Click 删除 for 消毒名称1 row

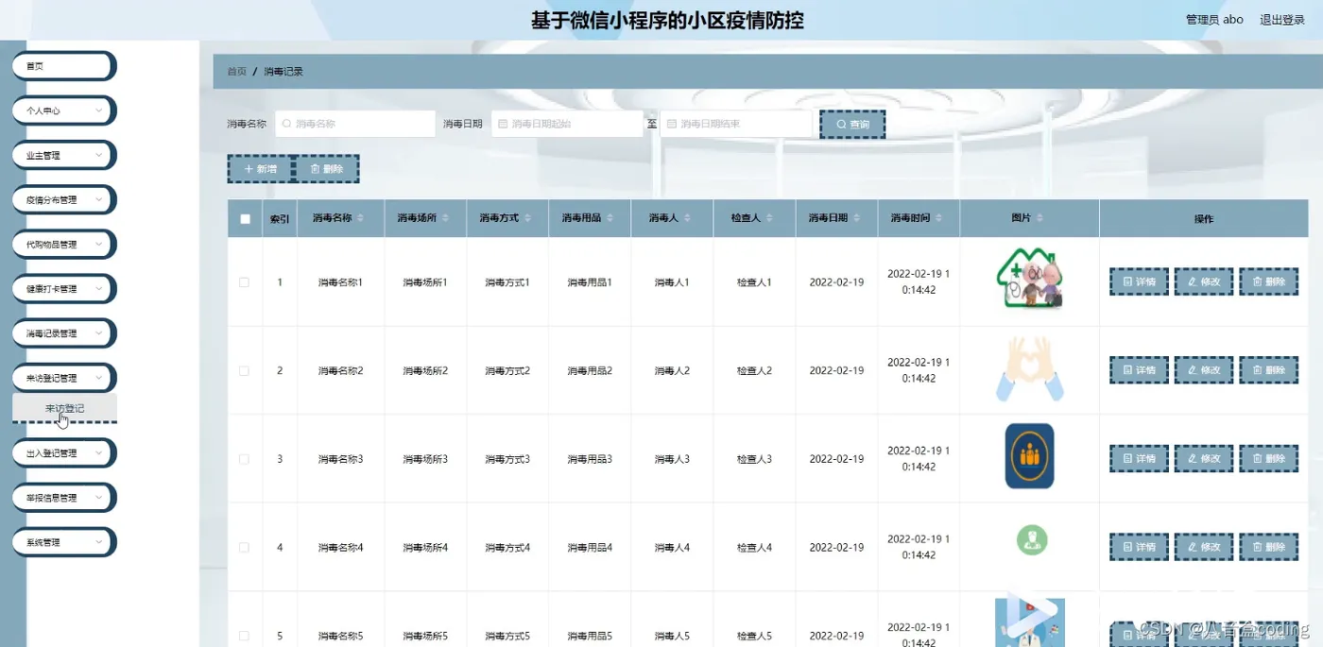[1268, 281]
